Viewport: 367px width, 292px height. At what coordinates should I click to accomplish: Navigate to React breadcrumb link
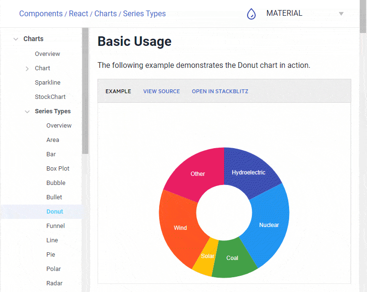[78, 13]
